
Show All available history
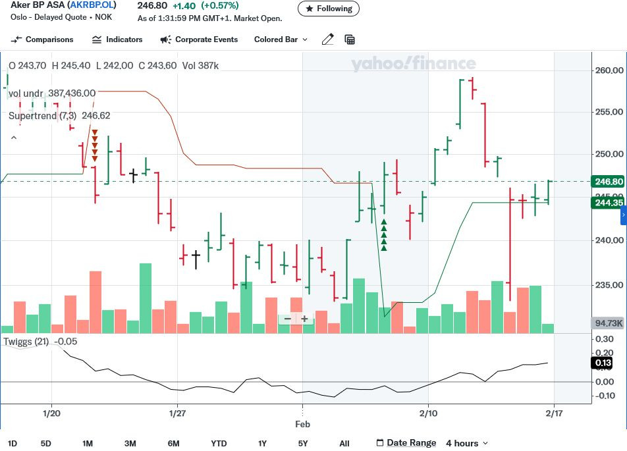344,443
